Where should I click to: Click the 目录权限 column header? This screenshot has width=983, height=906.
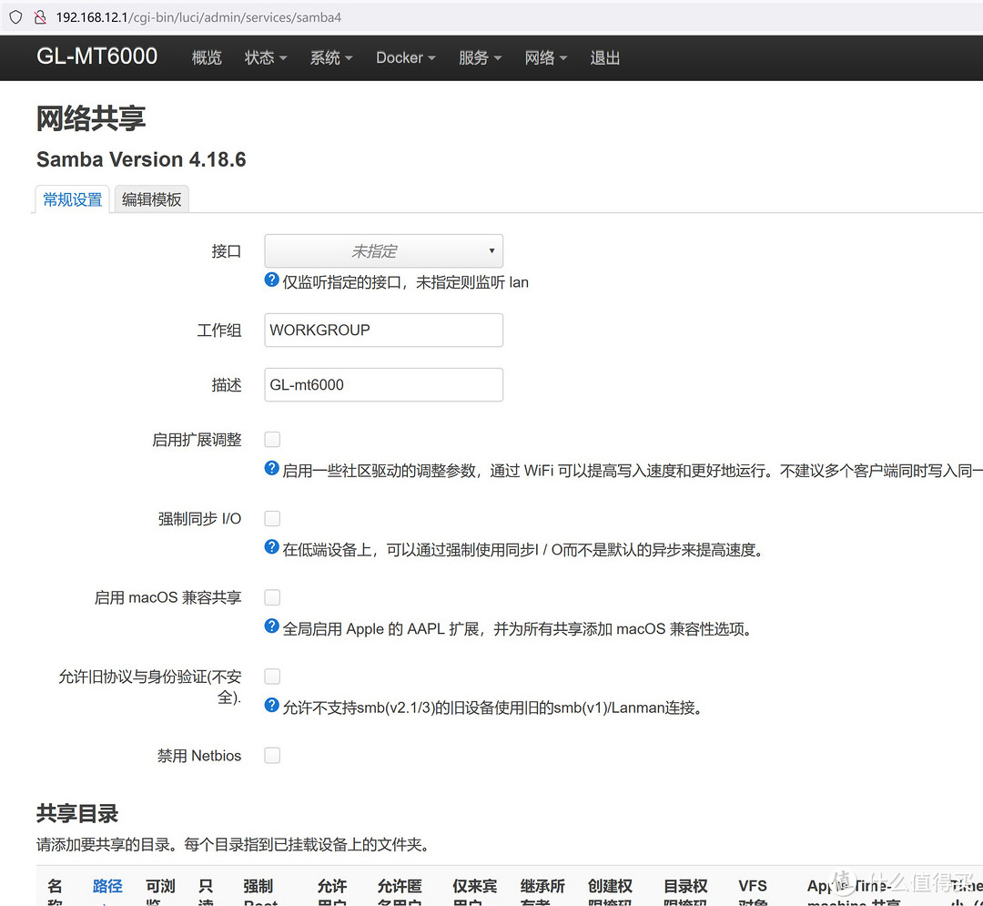685,891
